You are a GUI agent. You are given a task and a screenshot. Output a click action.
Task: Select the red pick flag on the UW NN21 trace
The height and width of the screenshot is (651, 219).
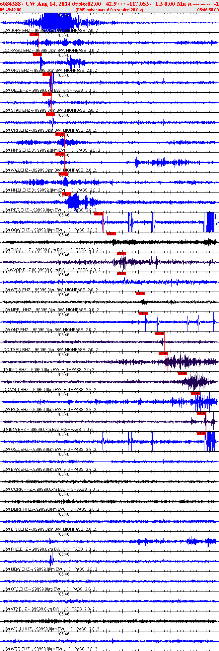click(x=63, y=174)
